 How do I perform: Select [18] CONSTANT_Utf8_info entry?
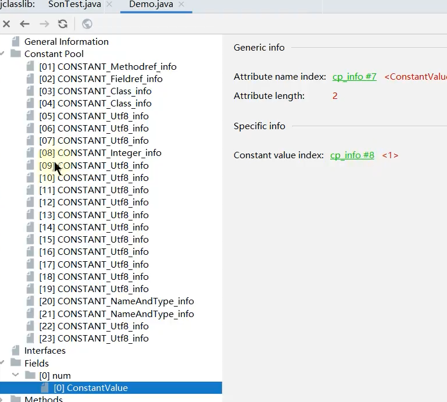pos(94,277)
